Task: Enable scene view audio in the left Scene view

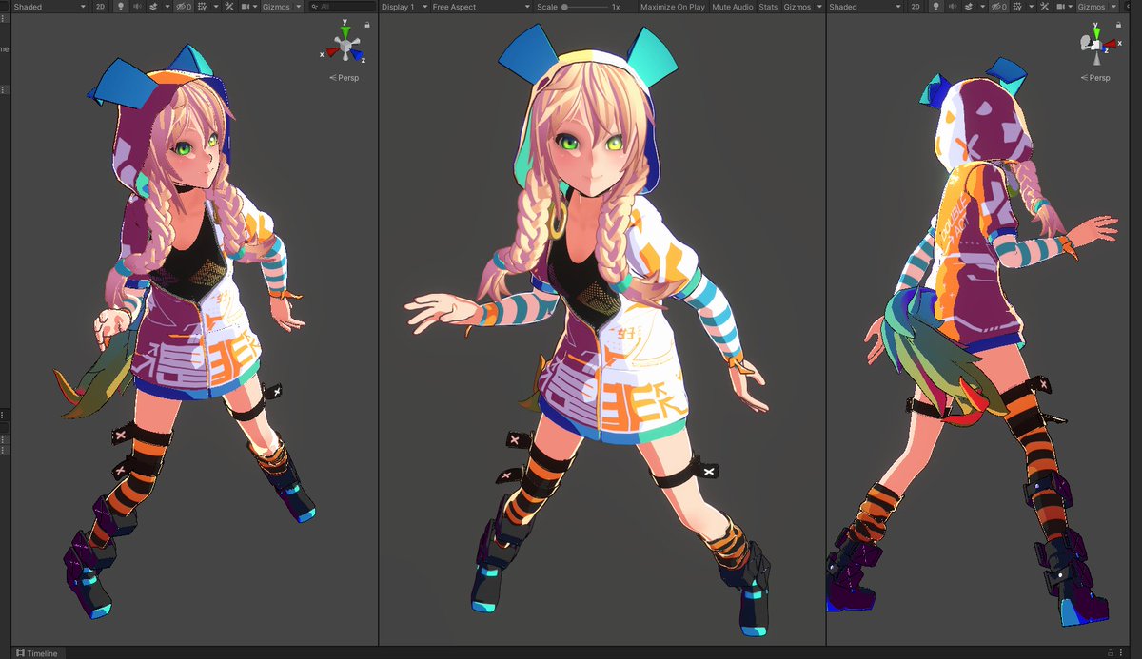Action: coord(139,6)
